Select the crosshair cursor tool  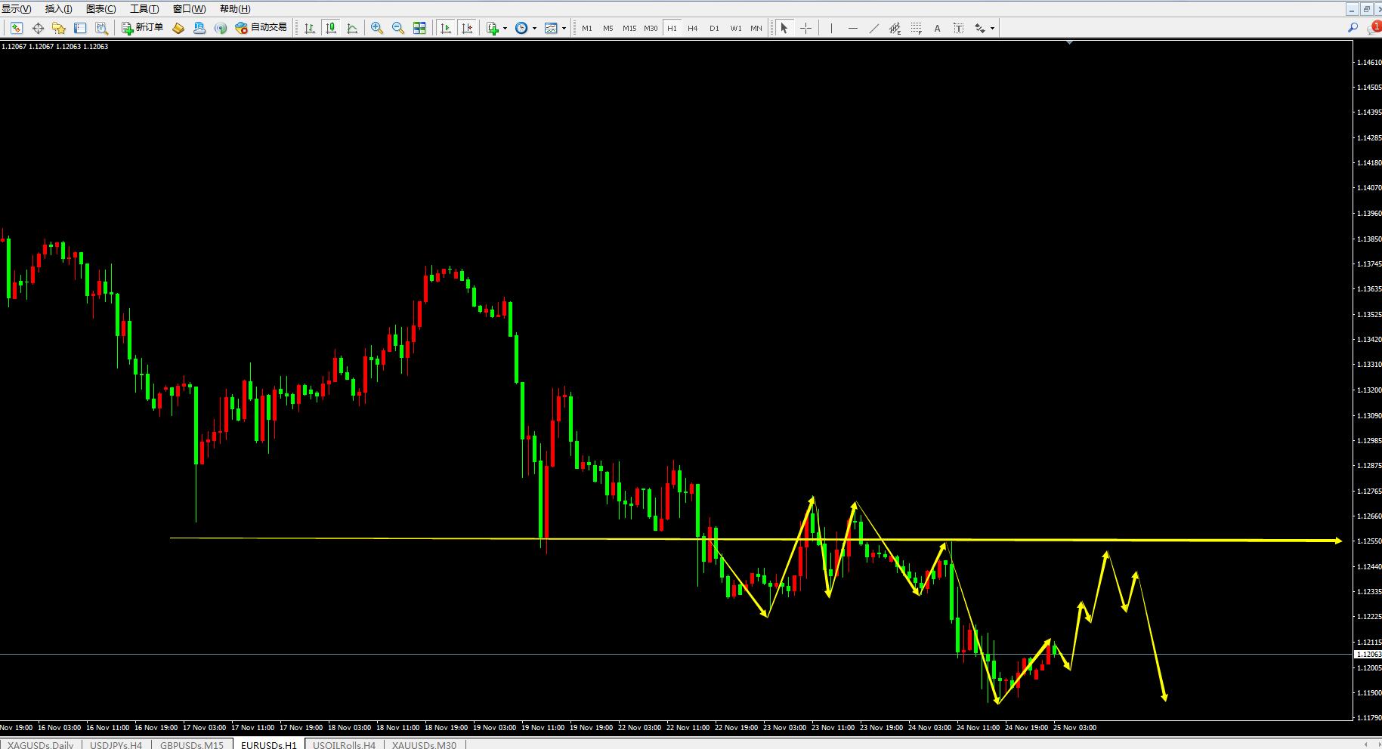point(805,28)
